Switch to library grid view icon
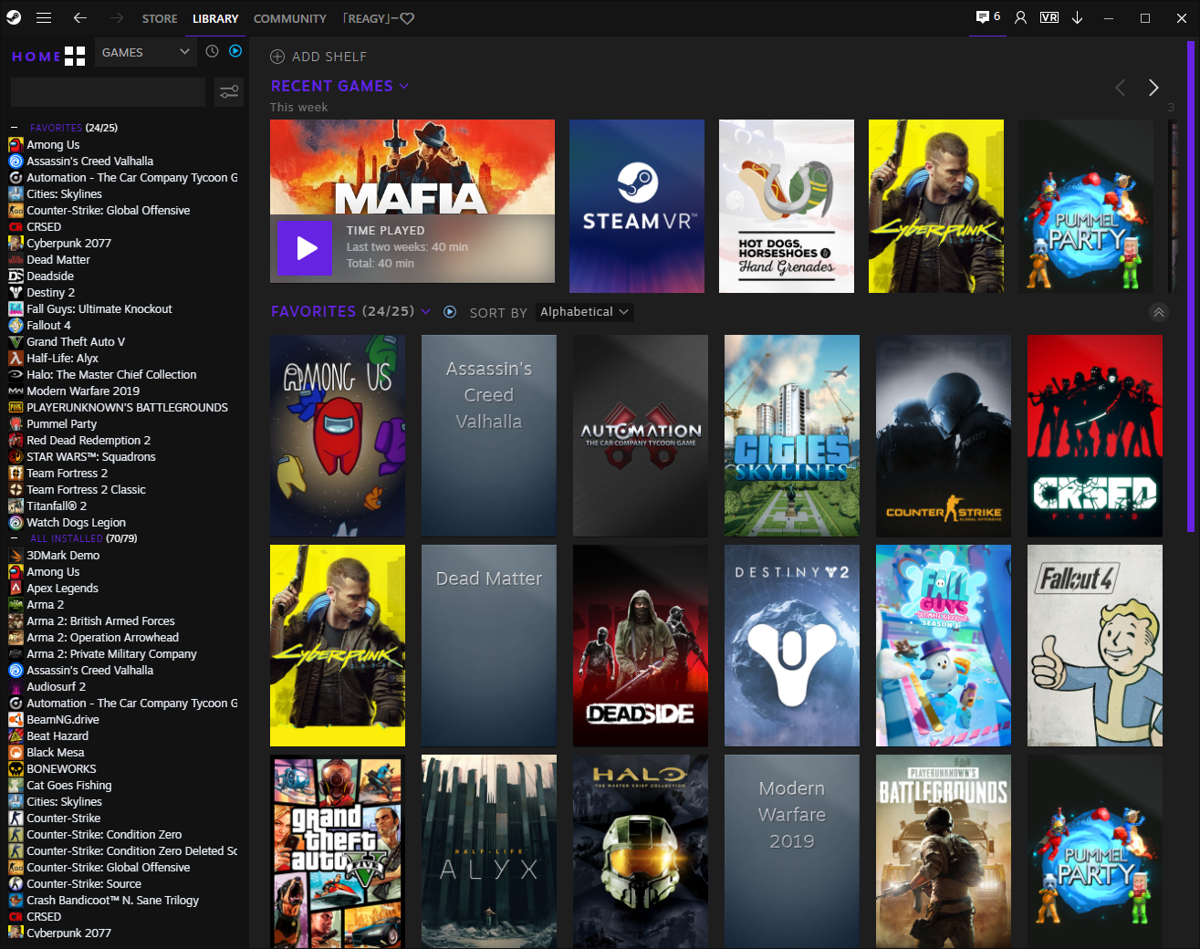This screenshot has width=1200, height=949. [75, 57]
